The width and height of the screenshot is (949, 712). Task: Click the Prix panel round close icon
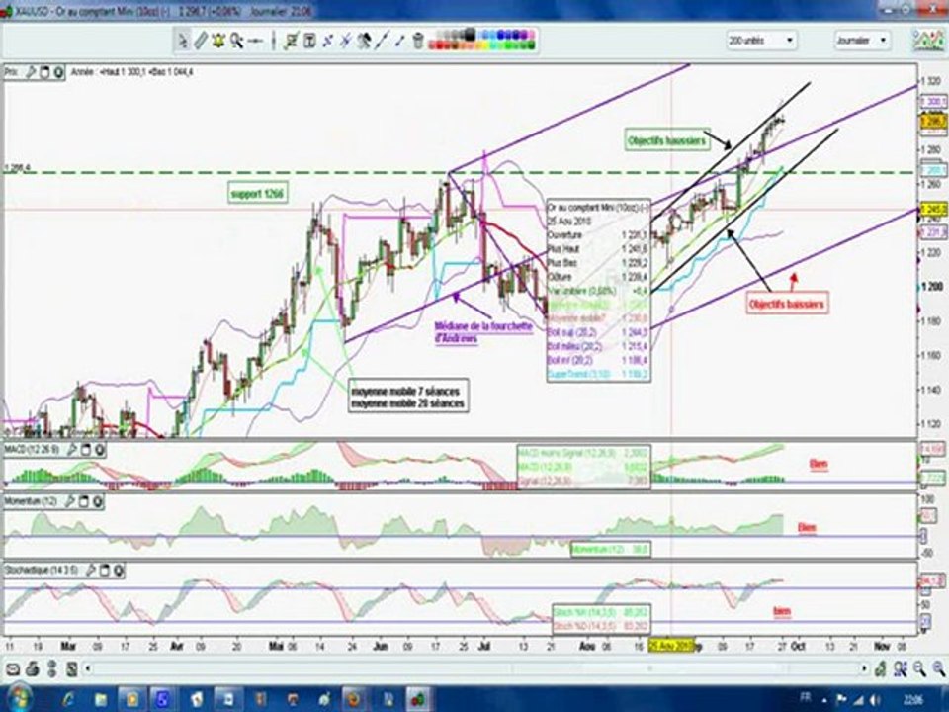58,72
